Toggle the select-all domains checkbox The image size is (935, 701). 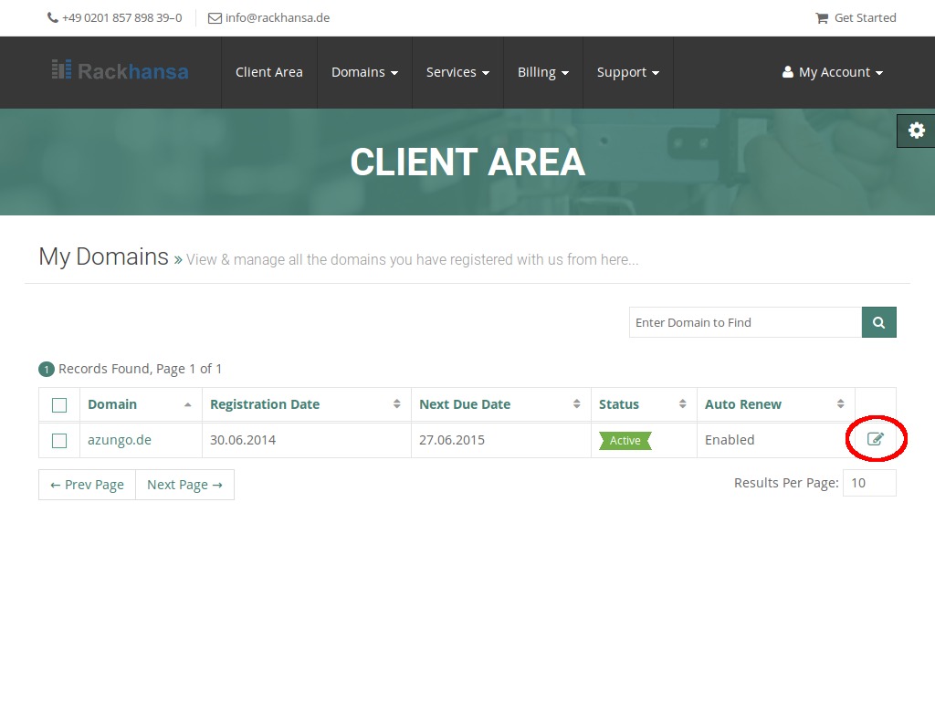pos(59,405)
